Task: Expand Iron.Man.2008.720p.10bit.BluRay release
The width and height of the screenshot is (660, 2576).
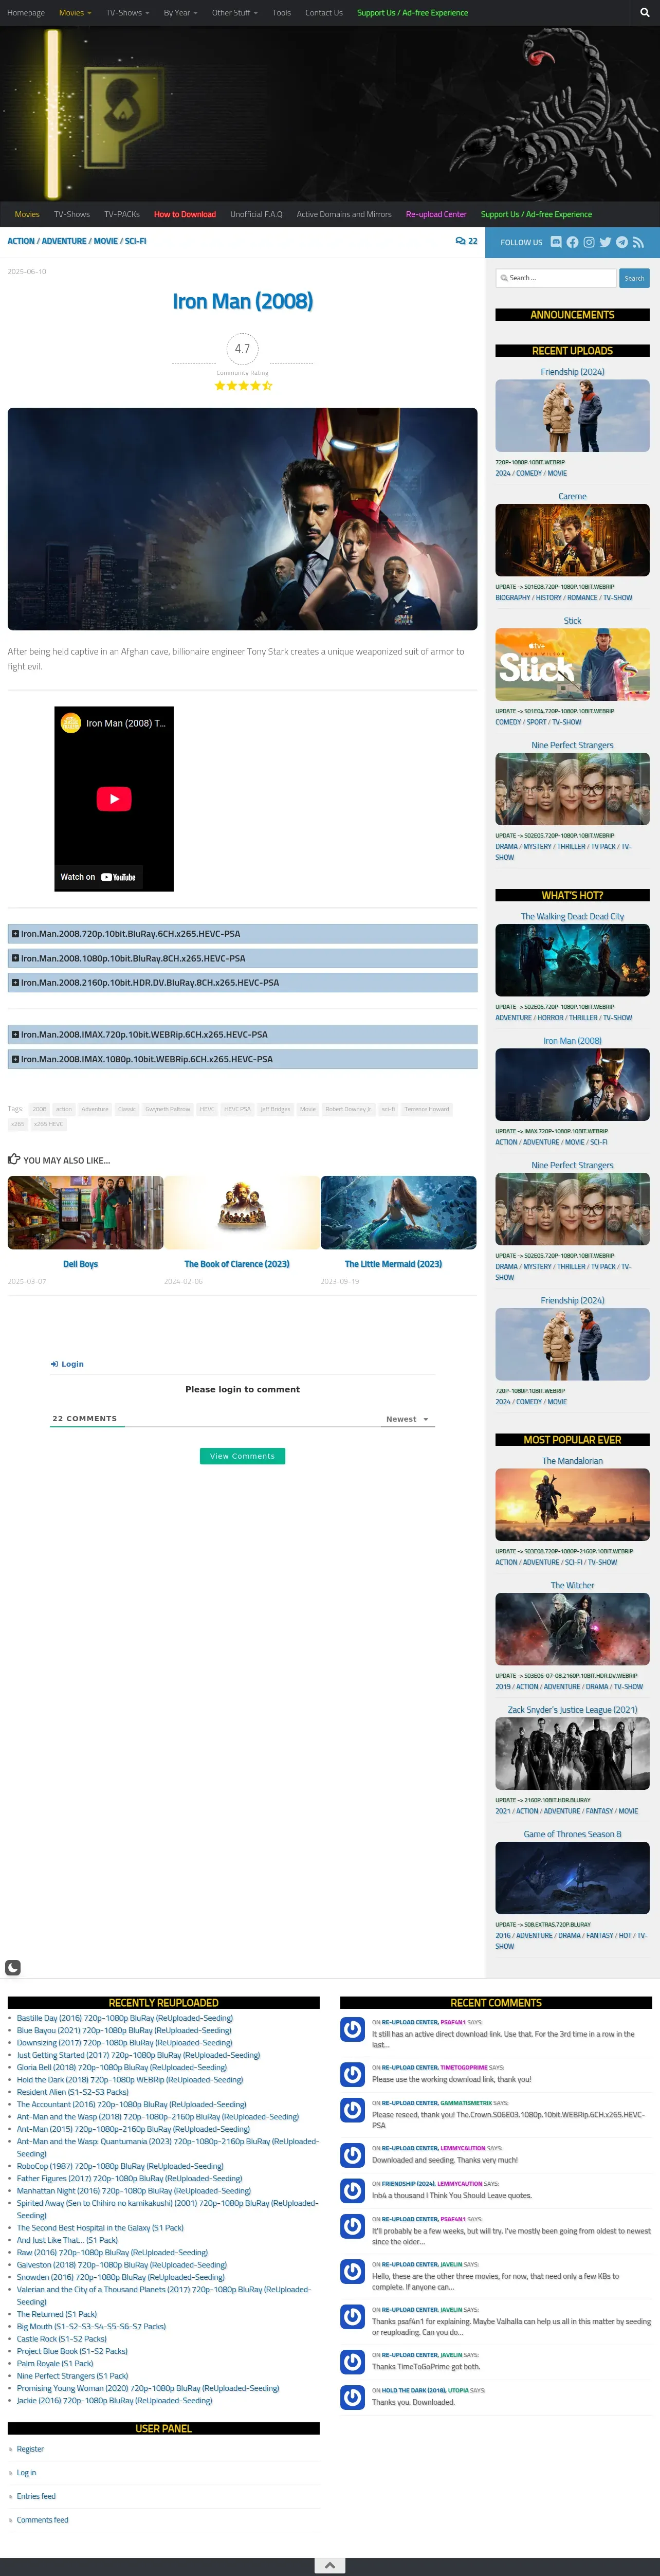Action: click(x=242, y=934)
